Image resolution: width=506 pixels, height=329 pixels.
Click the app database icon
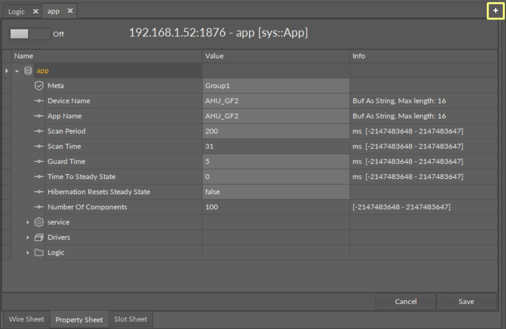click(x=28, y=71)
